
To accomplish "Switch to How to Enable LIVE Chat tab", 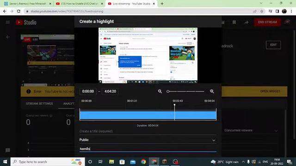I will (79, 4).
